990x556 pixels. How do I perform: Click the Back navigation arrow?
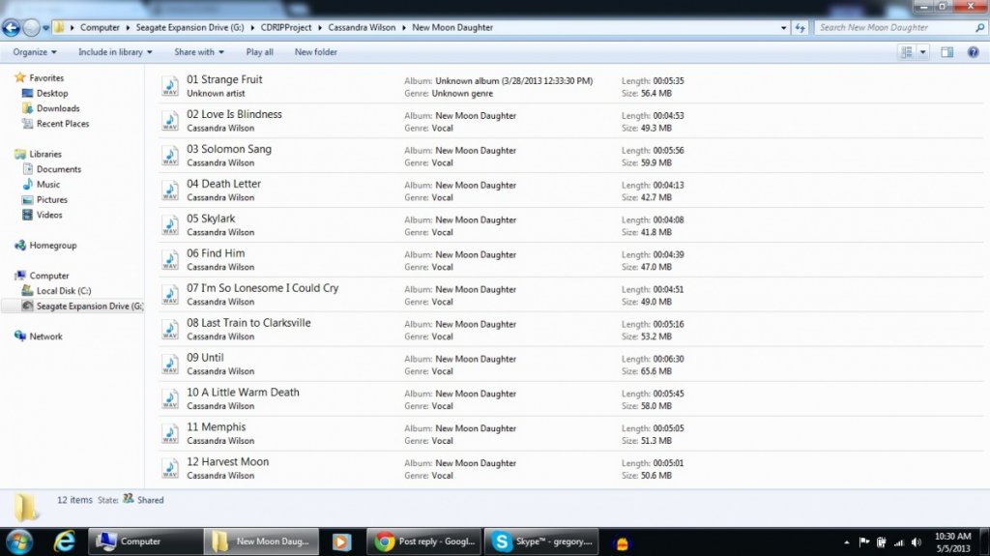pyautogui.click(x=12, y=28)
